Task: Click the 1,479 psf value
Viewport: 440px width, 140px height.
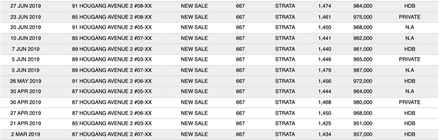Action: [325, 70]
